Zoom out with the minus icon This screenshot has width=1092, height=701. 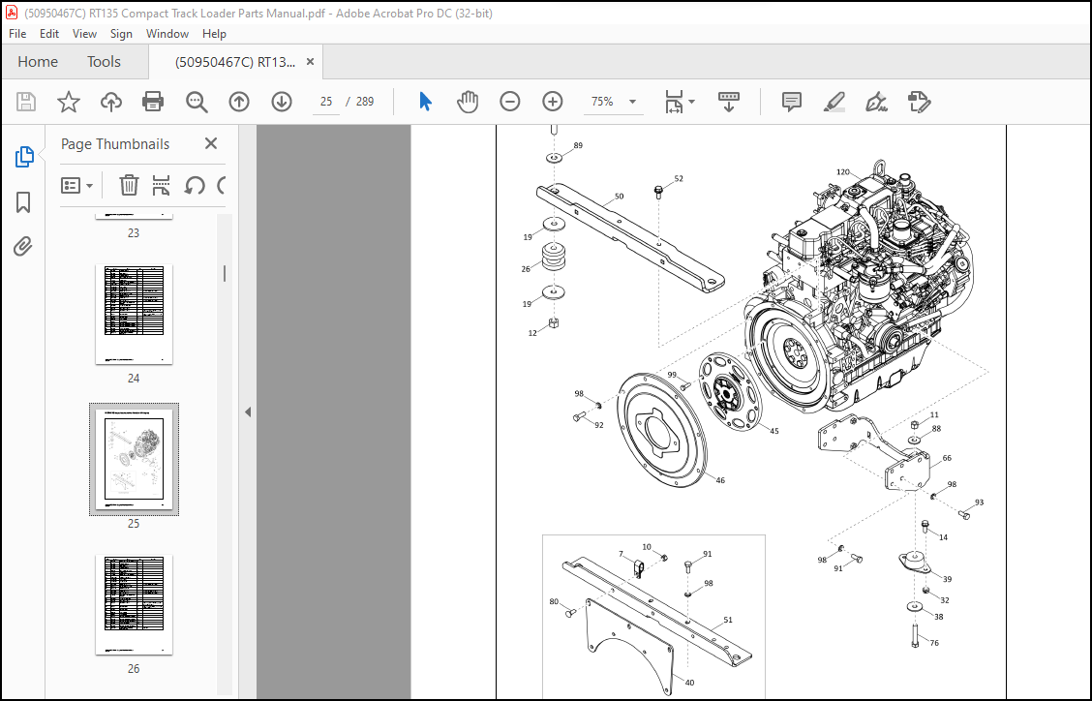pyautogui.click(x=510, y=102)
